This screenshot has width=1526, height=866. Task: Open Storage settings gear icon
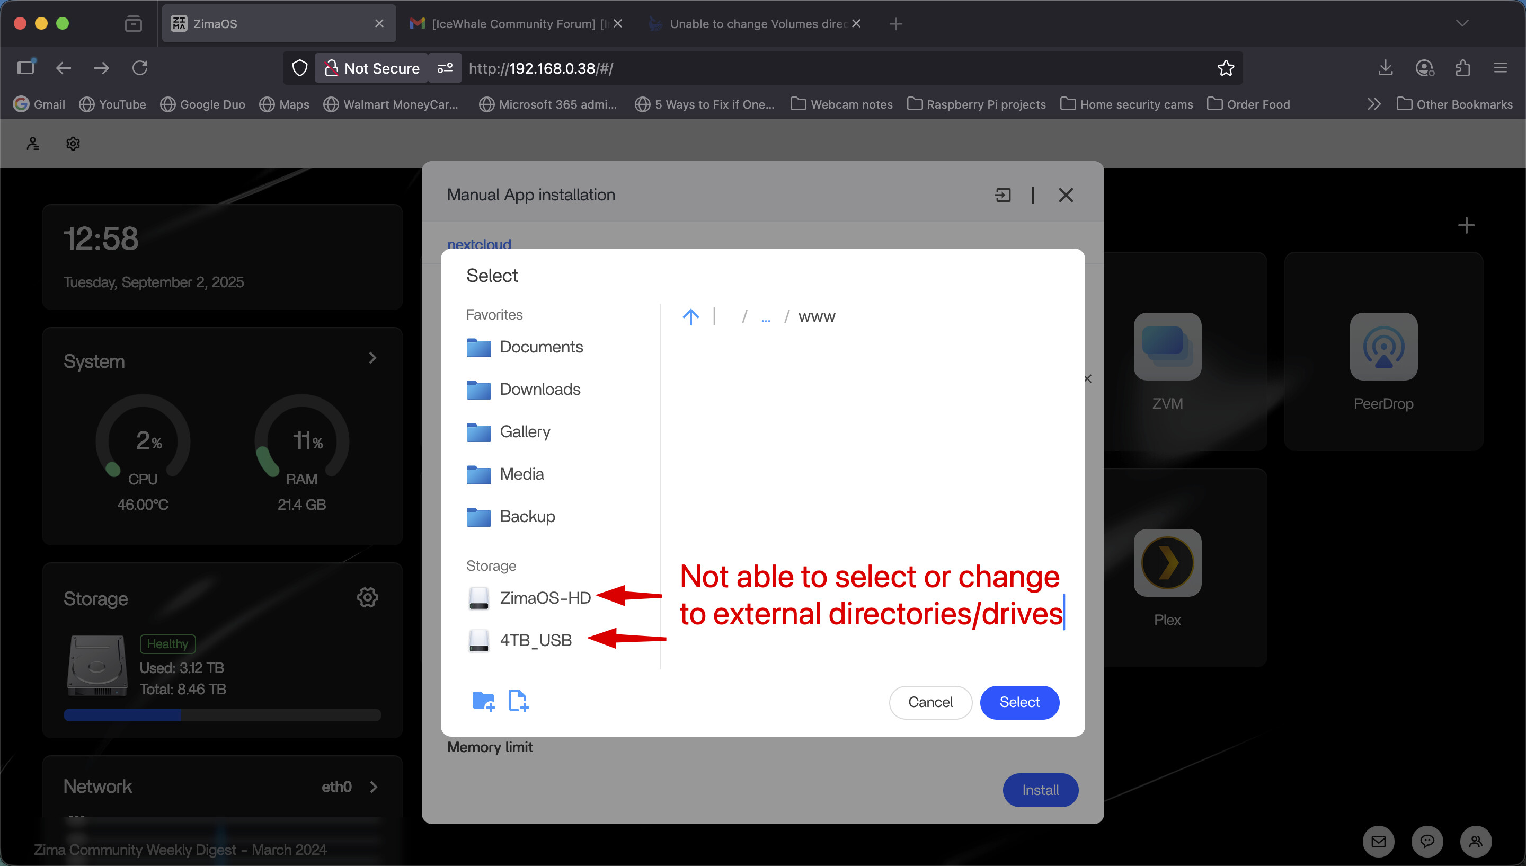pos(367,597)
